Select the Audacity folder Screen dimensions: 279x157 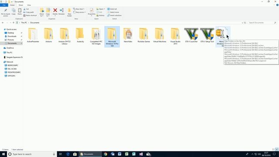pos(80,35)
